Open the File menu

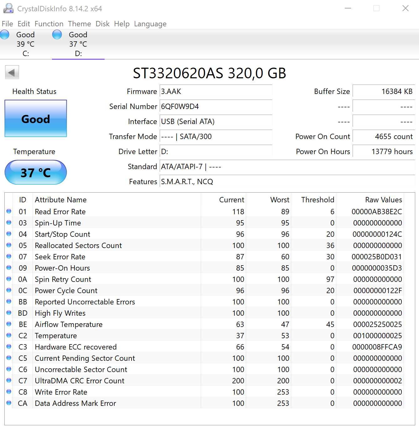pos(8,24)
